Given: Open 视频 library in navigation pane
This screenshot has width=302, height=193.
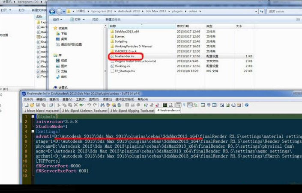Looking at the screenshot, I should pos(62,61).
